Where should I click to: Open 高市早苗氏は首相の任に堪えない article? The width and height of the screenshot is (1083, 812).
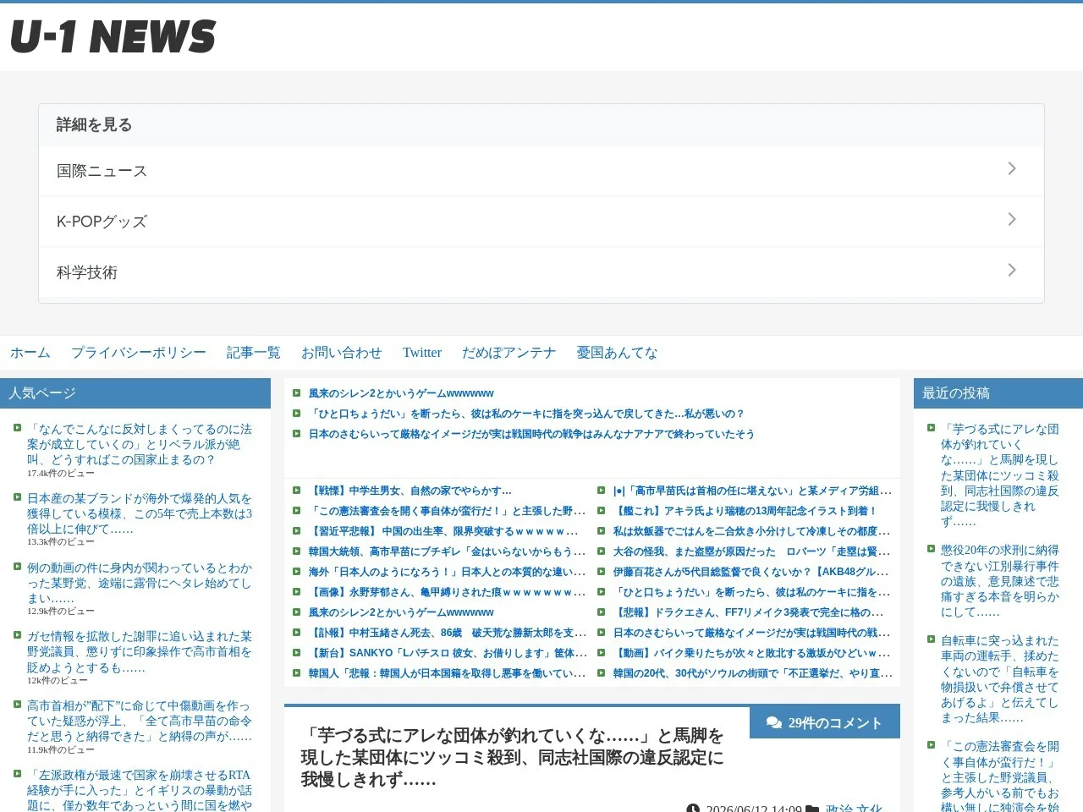pos(752,491)
